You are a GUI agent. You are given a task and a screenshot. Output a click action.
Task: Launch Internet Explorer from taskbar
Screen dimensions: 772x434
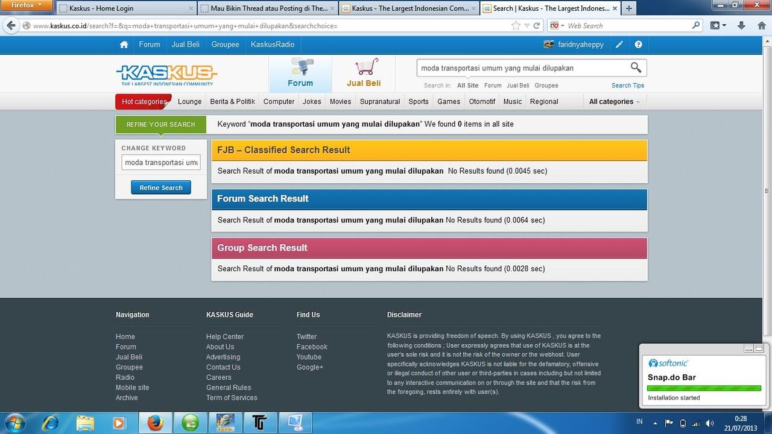[50, 423]
